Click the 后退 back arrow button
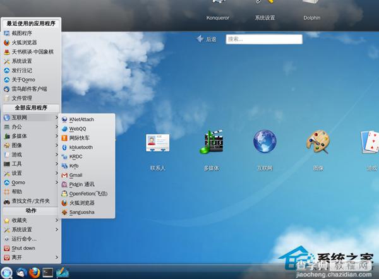Viewport: 379px width, 279px height. 207,39
